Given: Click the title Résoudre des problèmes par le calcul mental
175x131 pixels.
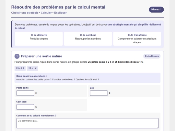Looking at the screenshot, I should (58, 7).
